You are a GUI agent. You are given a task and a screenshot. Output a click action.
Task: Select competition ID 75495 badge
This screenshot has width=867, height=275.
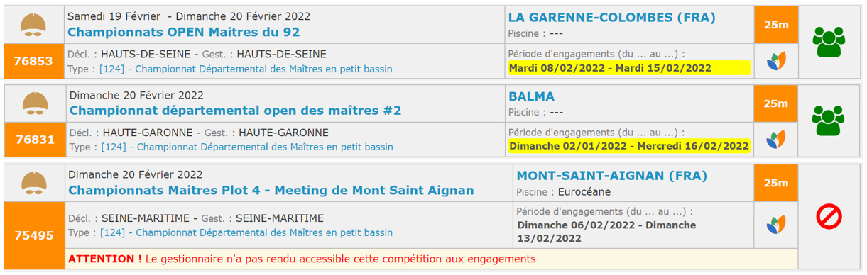pyautogui.click(x=34, y=235)
